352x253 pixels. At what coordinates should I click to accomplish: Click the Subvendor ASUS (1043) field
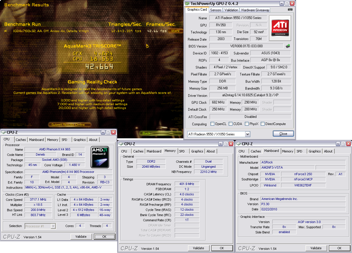point(270,53)
